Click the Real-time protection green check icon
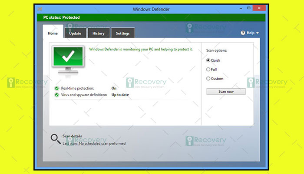The width and height of the screenshot is (304, 174). click(56, 88)
